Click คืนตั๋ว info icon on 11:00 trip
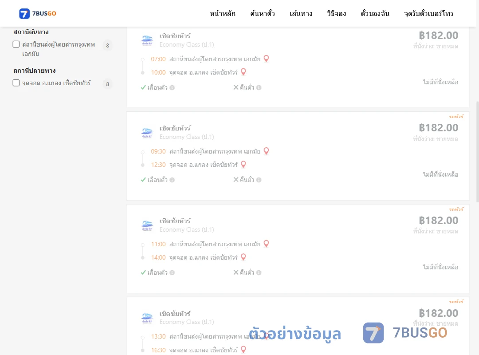Image resolution: width=479 pixels, height=355 pixels. coord(259,273)
